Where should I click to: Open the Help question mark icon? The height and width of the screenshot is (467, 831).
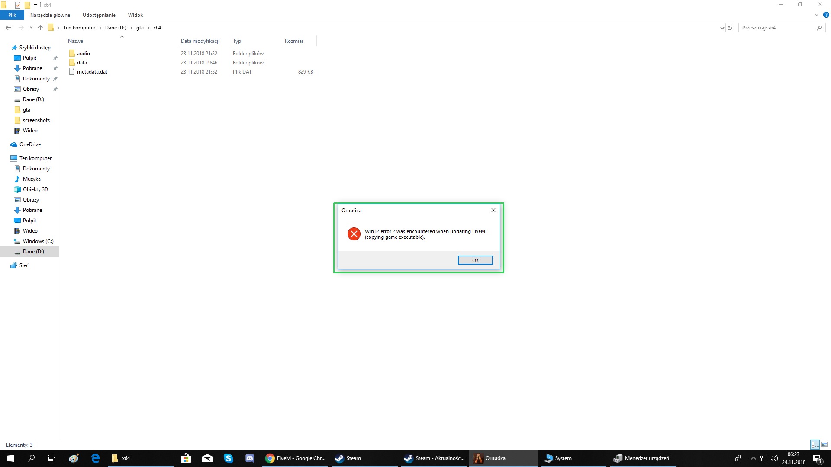click(x=826, y=15)
